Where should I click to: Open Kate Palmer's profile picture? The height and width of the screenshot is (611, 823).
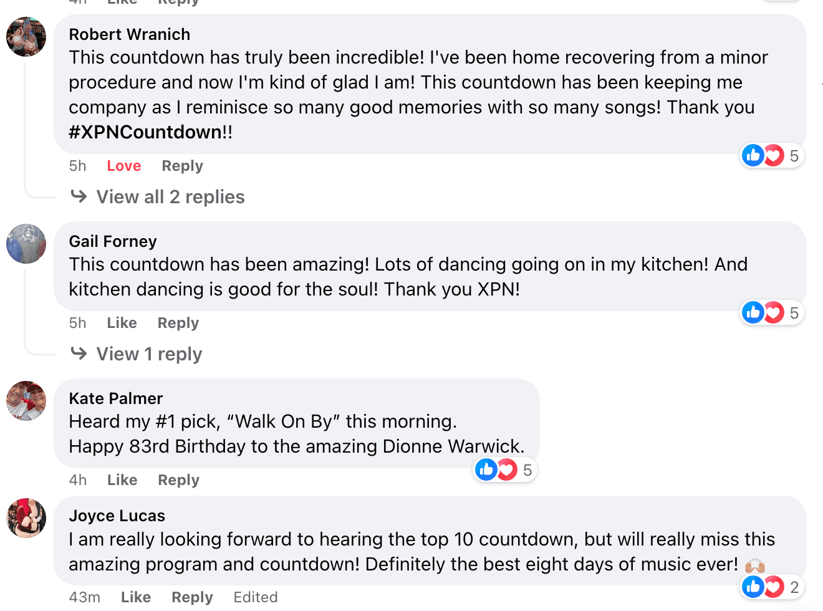click(x=26, y=401)
